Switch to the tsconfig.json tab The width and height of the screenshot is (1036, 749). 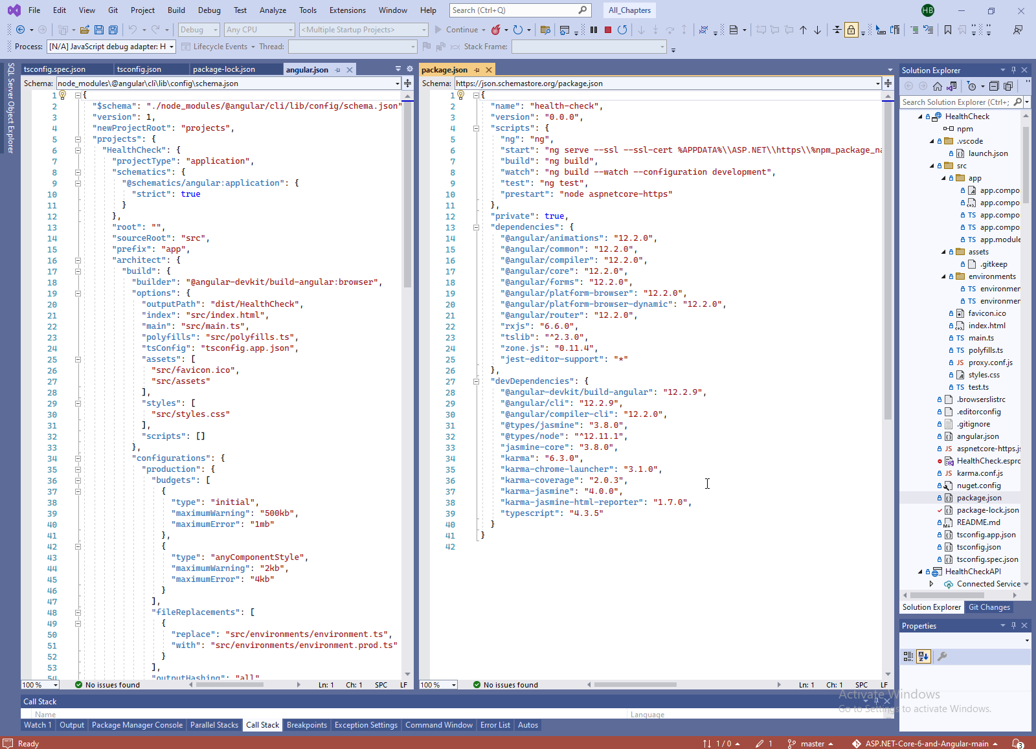tap(139, 70)
